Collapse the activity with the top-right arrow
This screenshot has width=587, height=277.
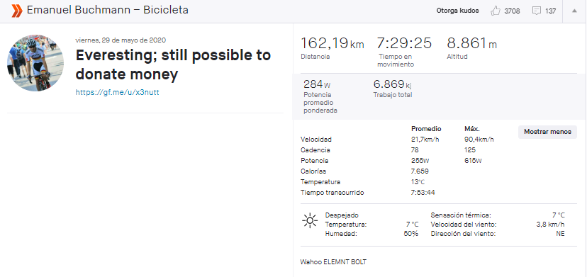point(574,11)
